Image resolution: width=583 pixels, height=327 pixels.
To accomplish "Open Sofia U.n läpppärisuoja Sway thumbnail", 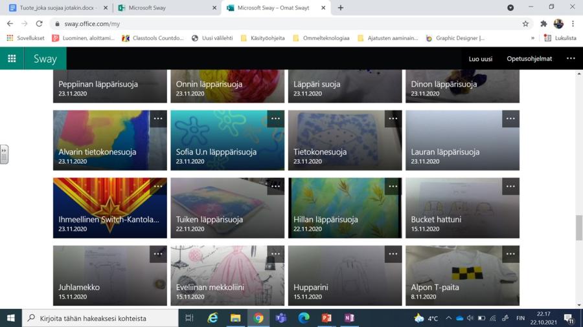I will 227,140.
